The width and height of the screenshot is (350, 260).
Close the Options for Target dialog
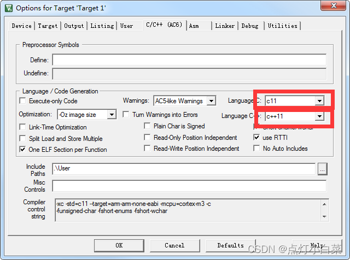pyautogui.click(x=333, y=5)
